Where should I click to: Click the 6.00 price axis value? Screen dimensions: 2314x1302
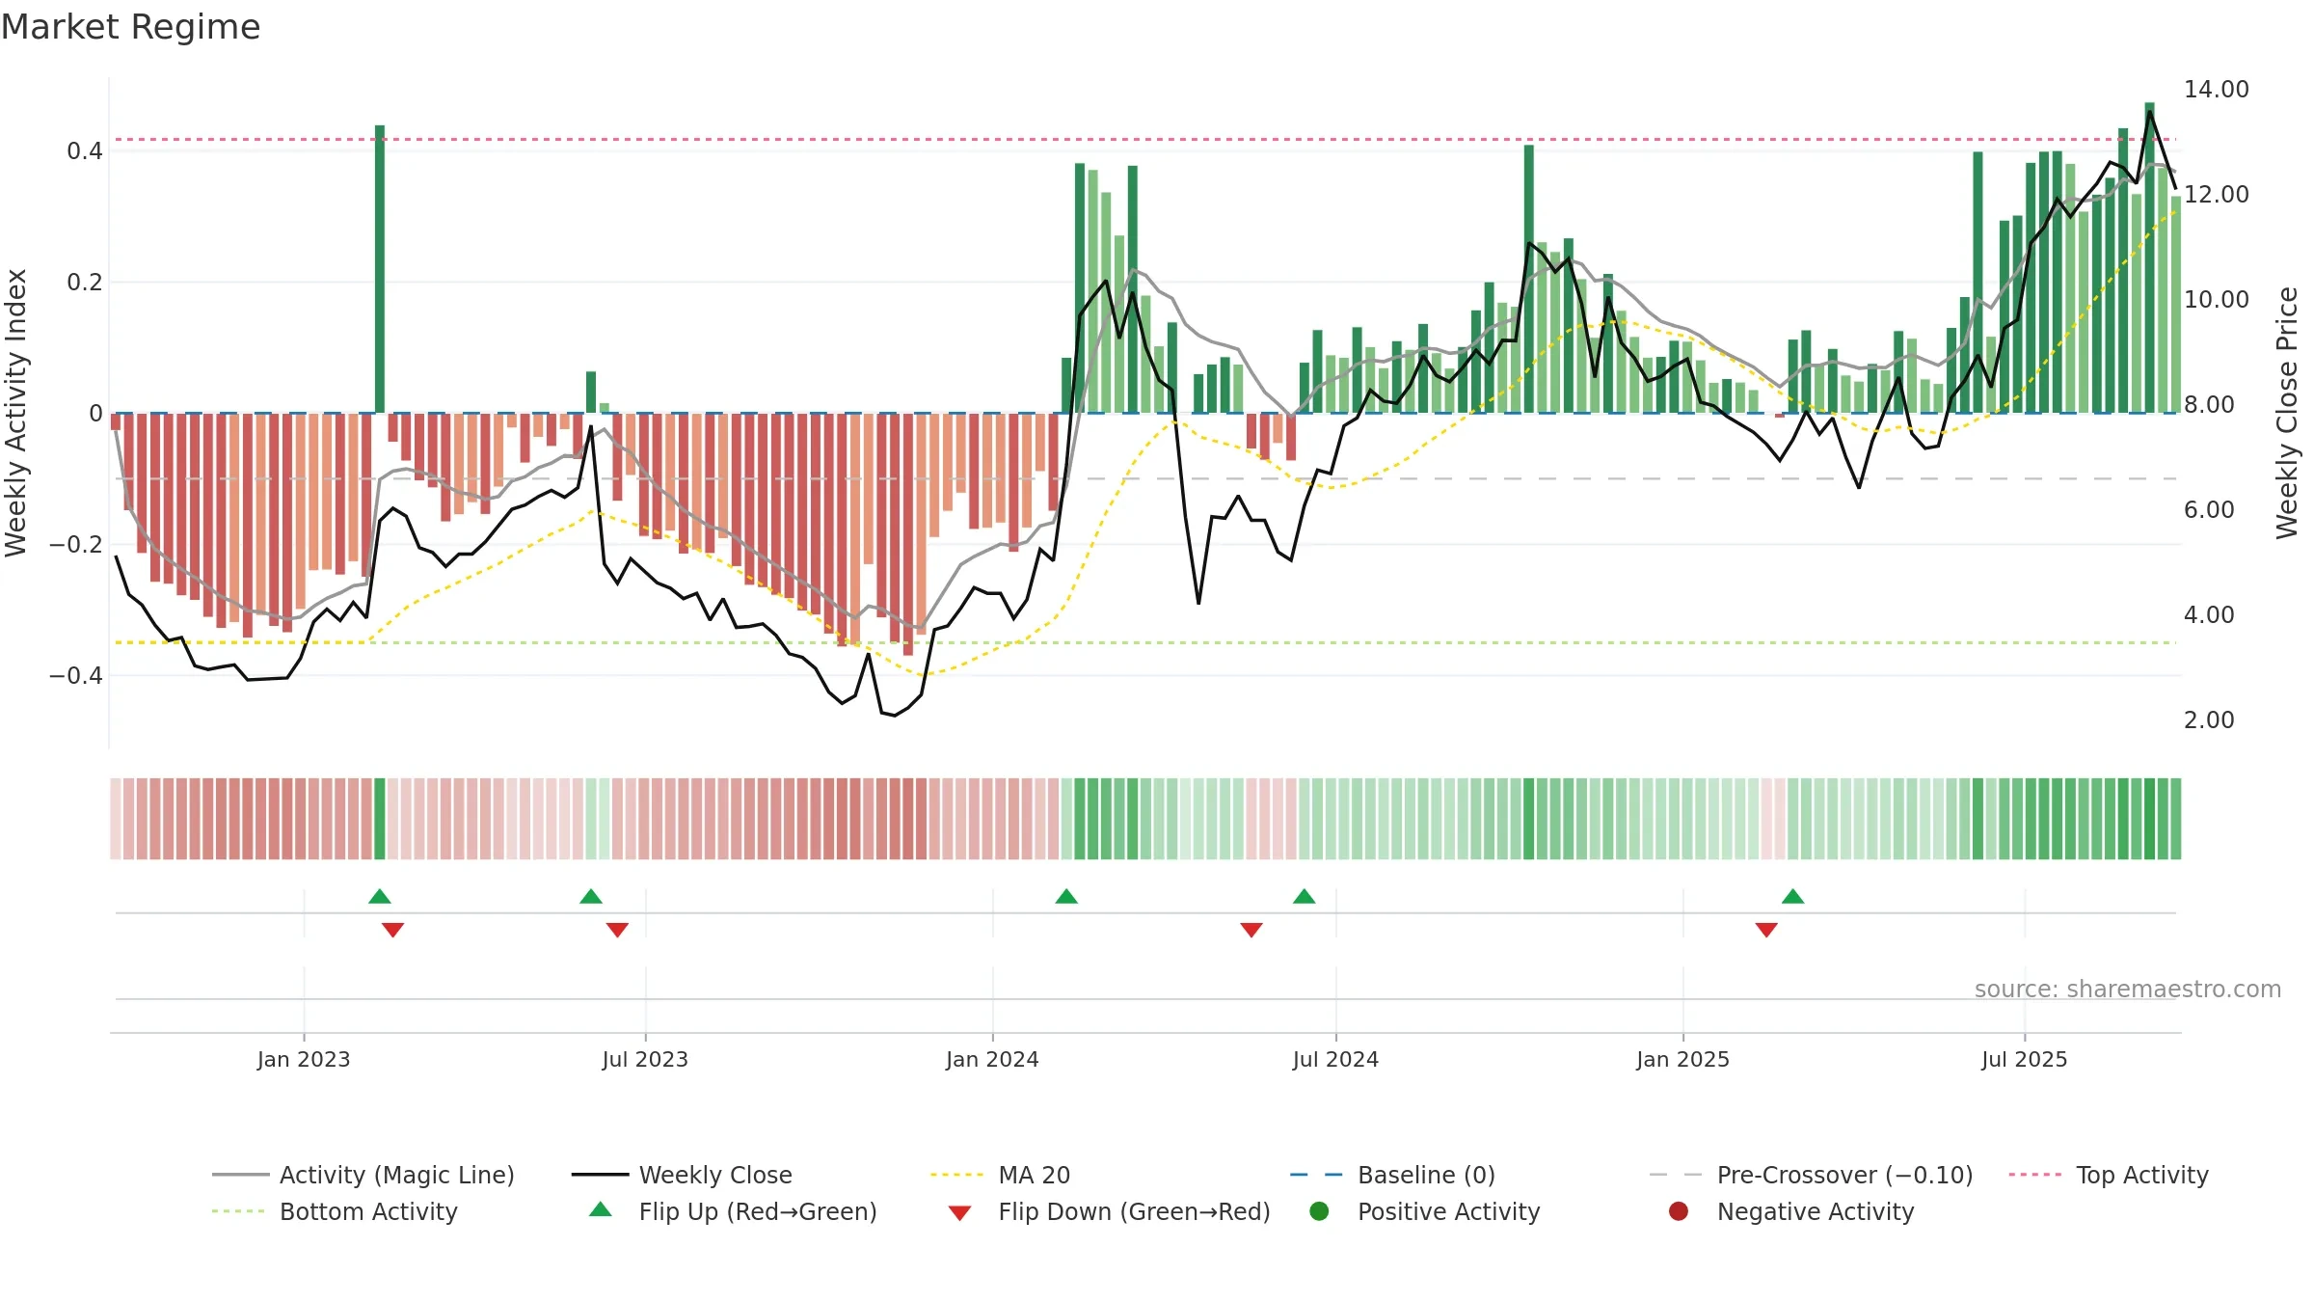coord(2209,510)
